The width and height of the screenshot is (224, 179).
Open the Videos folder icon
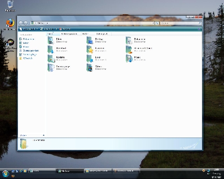pos(90,68)
